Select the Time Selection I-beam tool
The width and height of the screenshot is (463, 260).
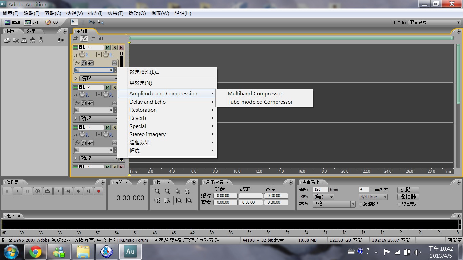point(83,22)
